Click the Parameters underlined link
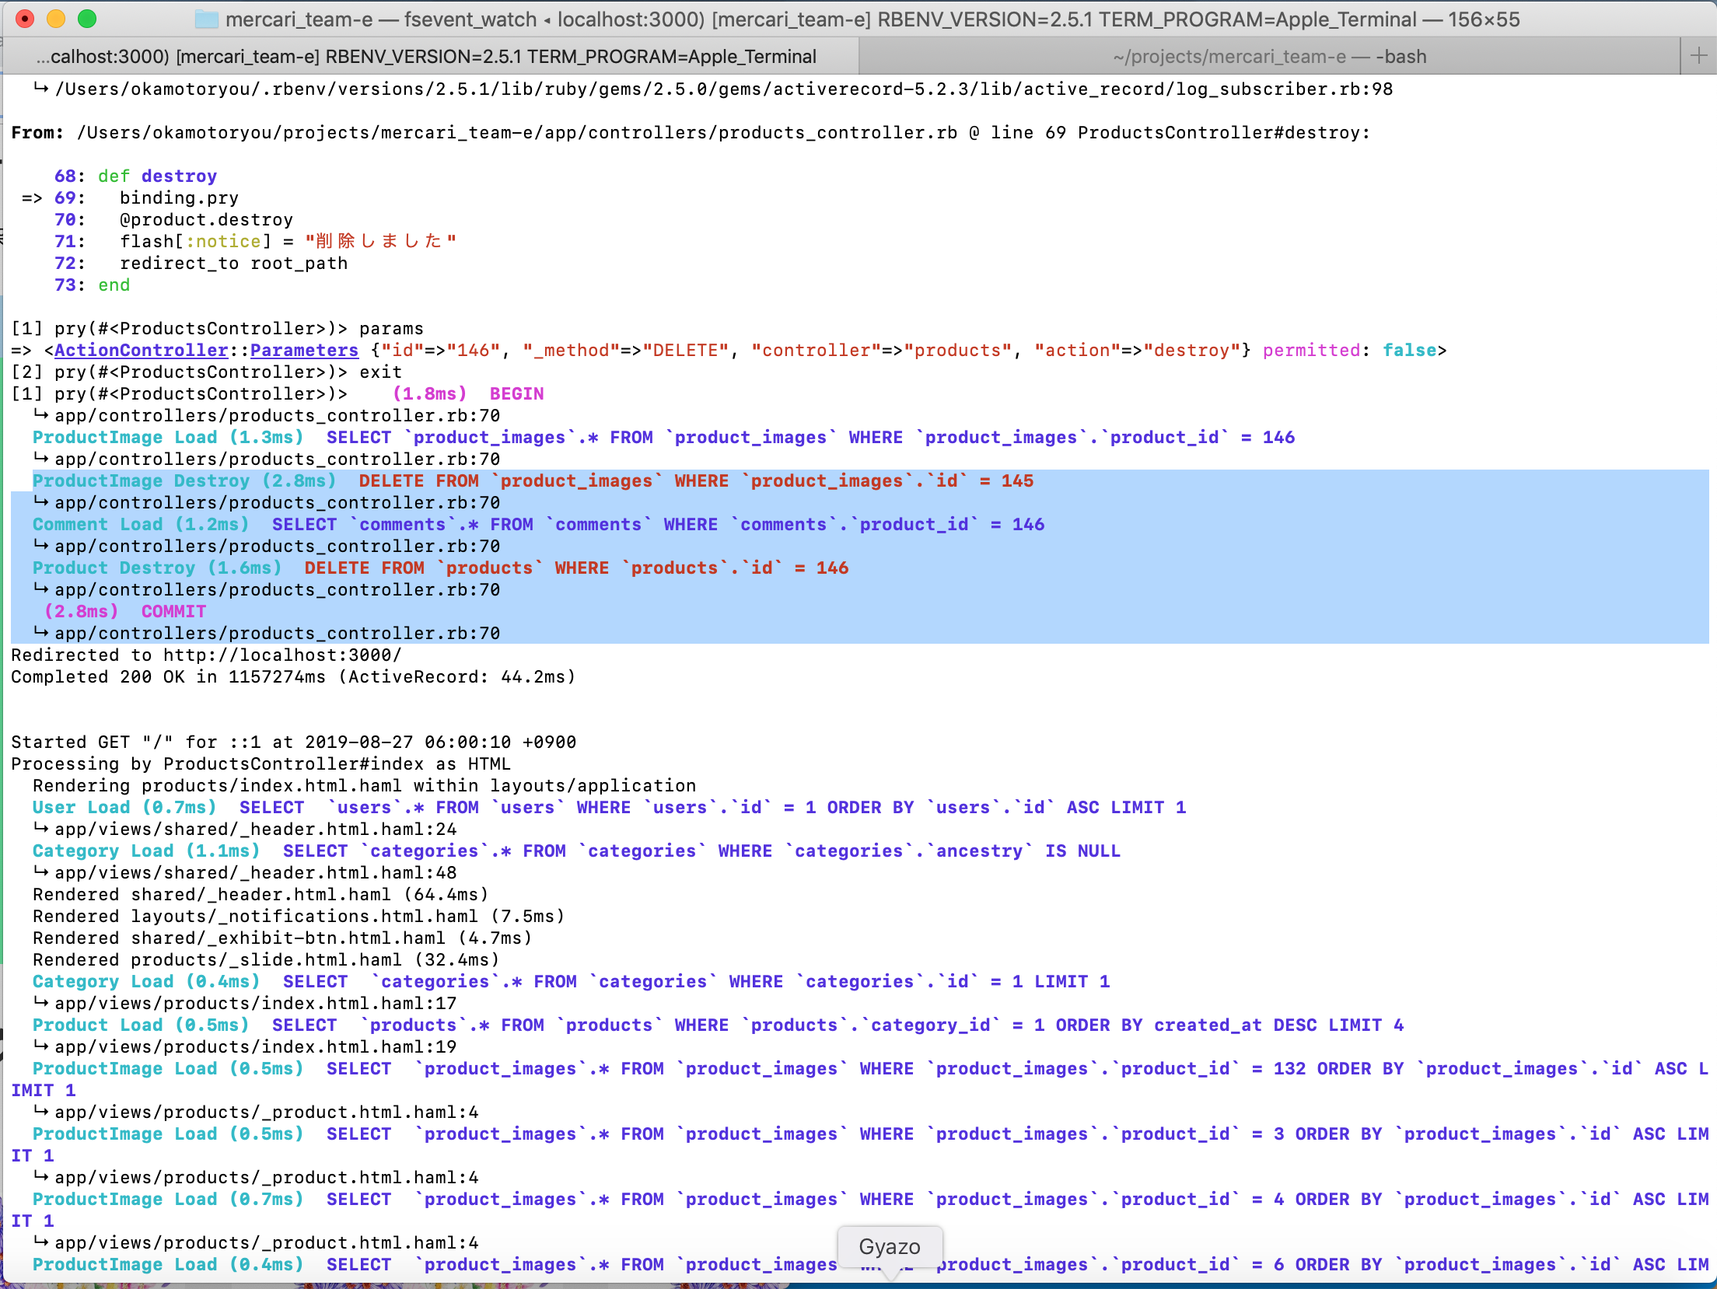1717x1289 pixels. [304, 351]
